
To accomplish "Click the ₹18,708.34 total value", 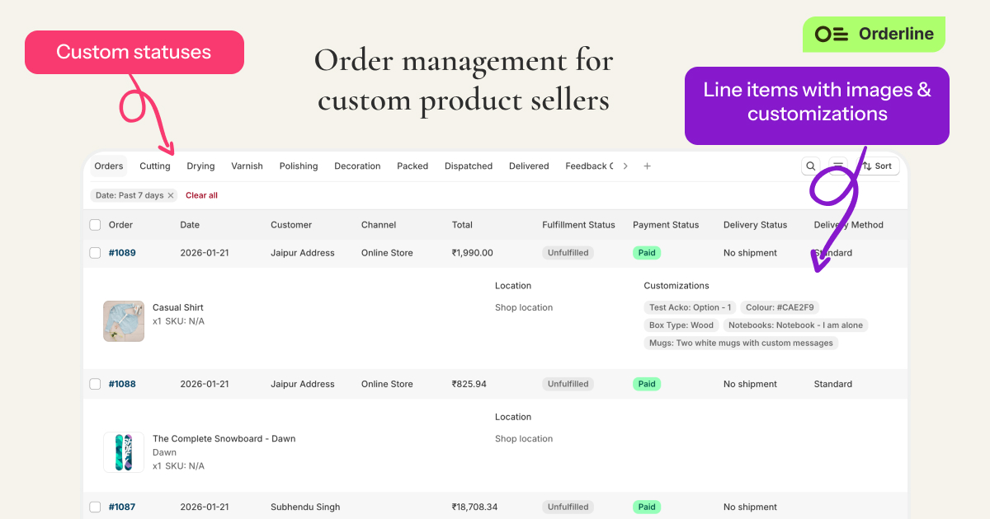I will pos(475,507).
